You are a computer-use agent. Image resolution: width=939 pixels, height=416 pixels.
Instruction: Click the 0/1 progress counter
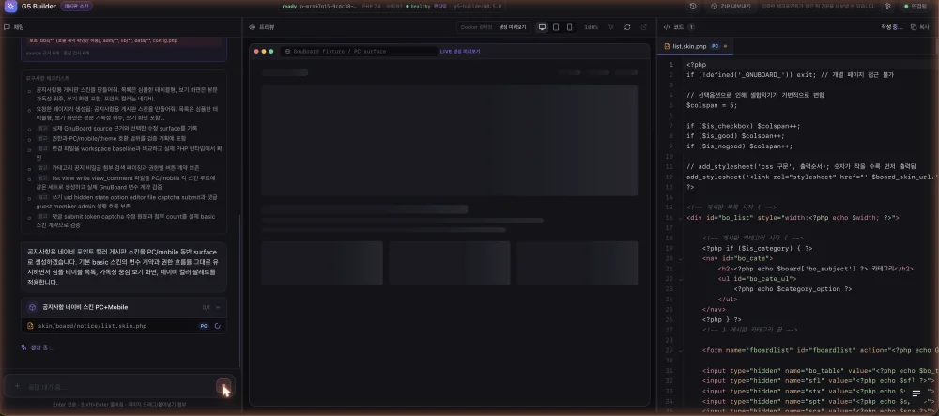(206, 307)
